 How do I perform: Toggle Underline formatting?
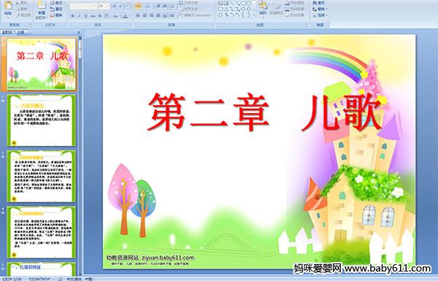coord(85,16)
